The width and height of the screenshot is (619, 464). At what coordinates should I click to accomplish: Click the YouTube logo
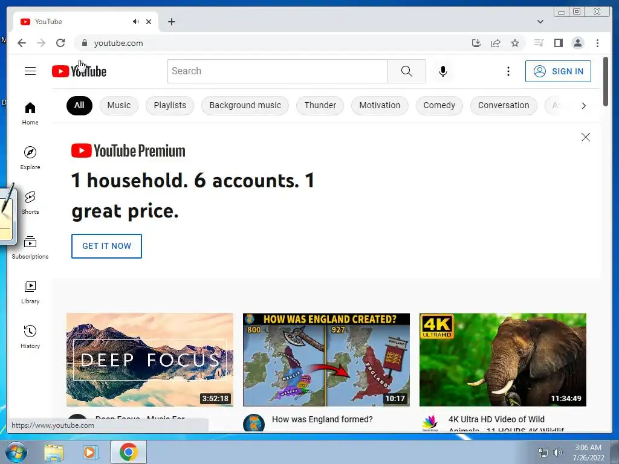point(79,71)
